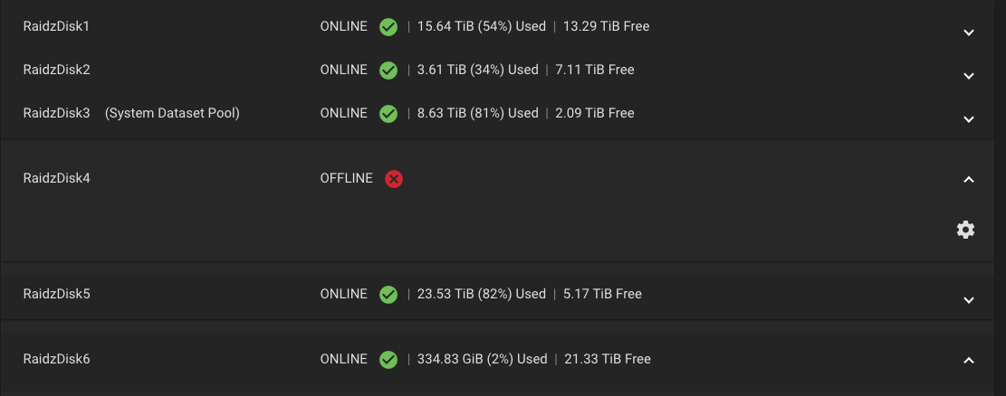Image resolution: width=1006 pixels, height=396 pixels.
Task: Click RaidzDisk5 green online checkmark
Action: coord(388,294)
